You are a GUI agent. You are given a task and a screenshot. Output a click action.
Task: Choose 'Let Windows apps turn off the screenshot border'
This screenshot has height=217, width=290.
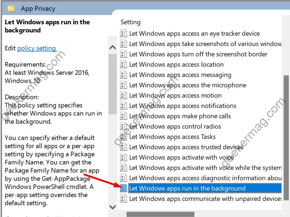click(198, 54)
